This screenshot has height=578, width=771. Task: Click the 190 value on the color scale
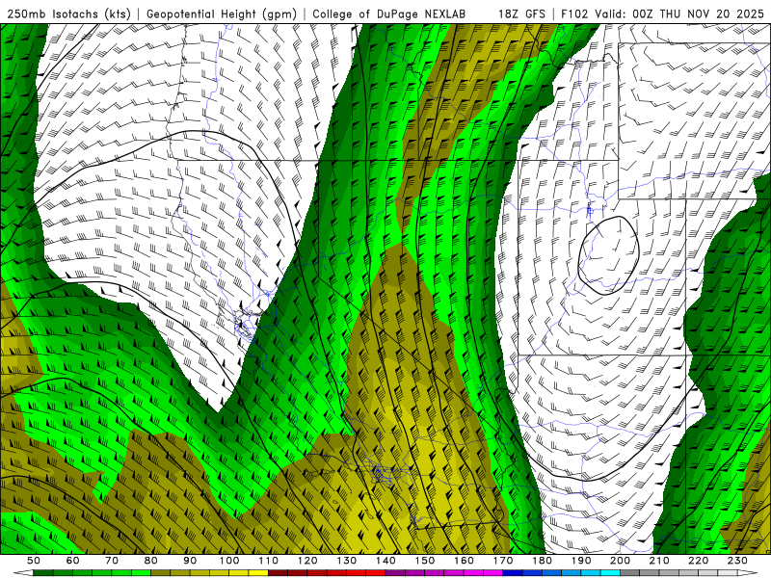(581, 561)
